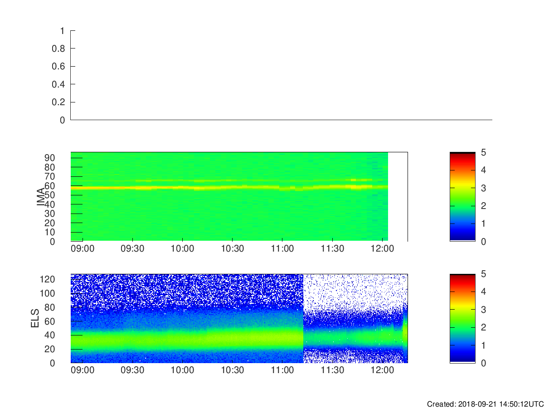Click the 09:30 label under ELS plot
This screenshot has width=544, height=408.
[132, 370]
